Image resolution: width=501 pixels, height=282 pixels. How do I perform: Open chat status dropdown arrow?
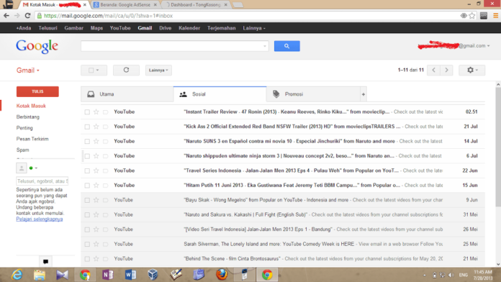click(x=36, y=168)
